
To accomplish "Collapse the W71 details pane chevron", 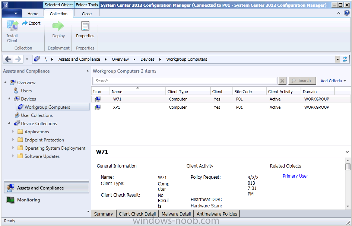I will tap(347, 152).
